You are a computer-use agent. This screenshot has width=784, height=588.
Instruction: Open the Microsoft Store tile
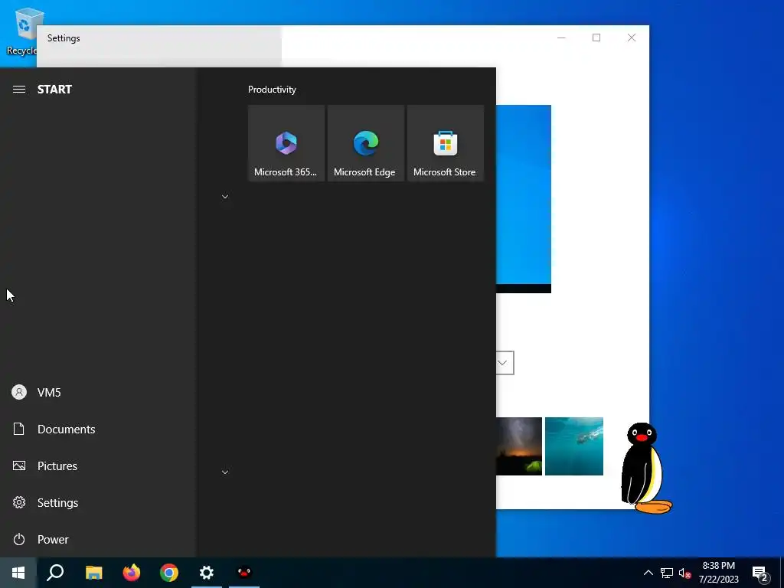click(445, 143)
